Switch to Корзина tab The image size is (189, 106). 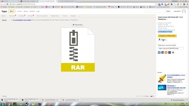coord(73,16)
